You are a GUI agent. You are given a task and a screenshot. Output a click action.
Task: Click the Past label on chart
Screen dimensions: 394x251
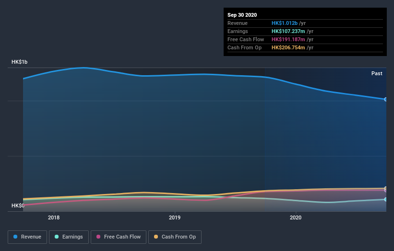pos(377,73)
